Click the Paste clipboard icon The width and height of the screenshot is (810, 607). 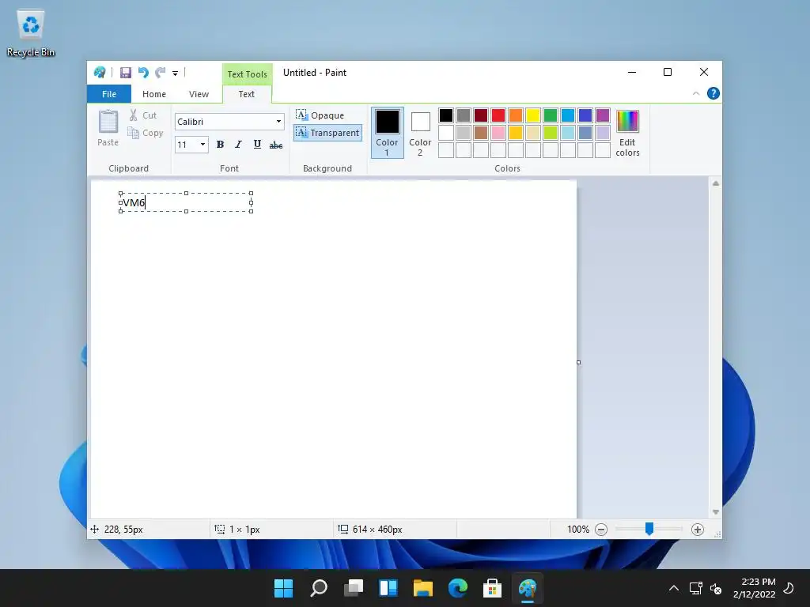(108, 128)
